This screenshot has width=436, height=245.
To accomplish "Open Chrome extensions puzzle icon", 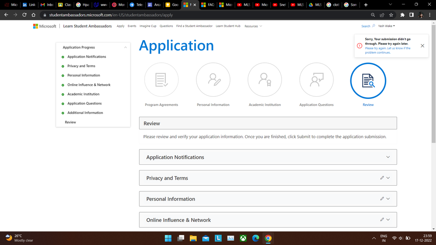I will click(402, 15).
